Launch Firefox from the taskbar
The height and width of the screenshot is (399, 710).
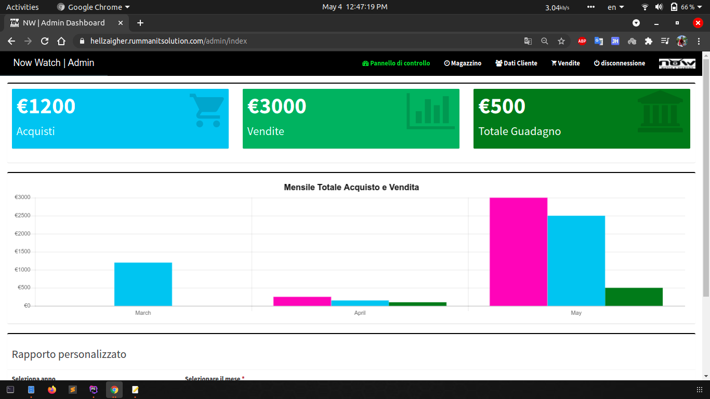click(51, 390)
